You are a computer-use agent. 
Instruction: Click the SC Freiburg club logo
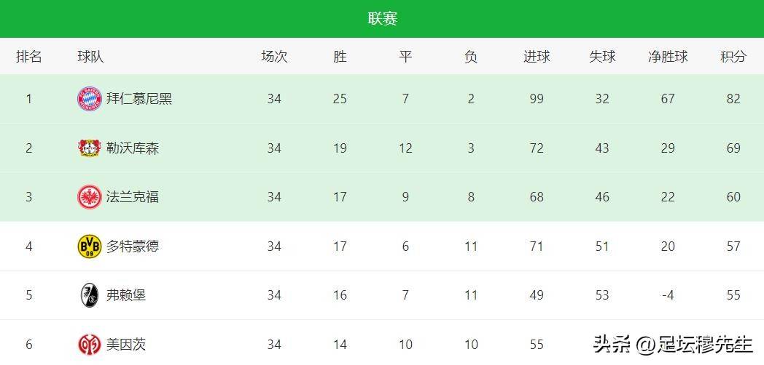[x=90, y=295]
